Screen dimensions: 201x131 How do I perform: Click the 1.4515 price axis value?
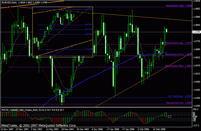coord(197,74)
